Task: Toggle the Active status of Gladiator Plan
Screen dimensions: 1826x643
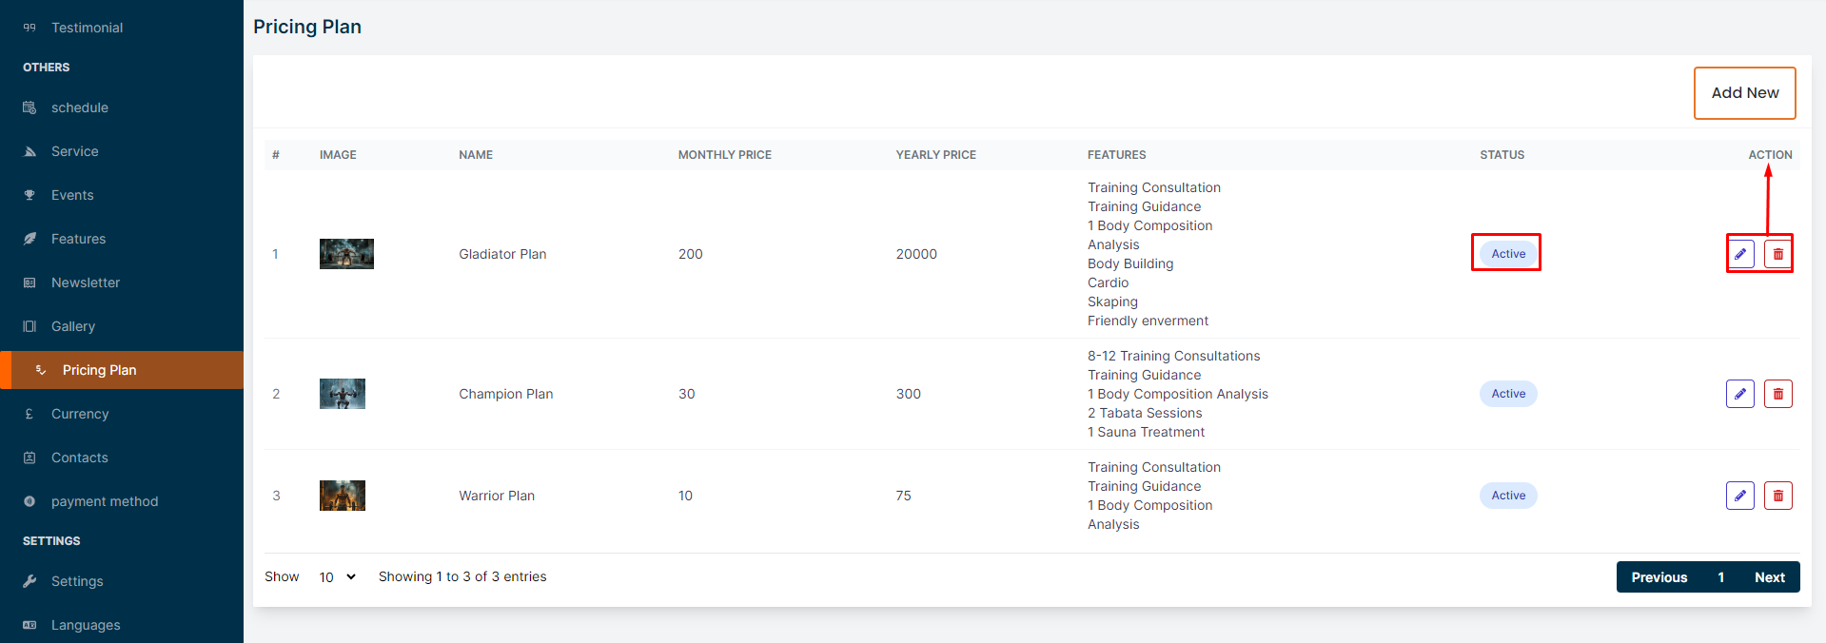Action: 1507,254
